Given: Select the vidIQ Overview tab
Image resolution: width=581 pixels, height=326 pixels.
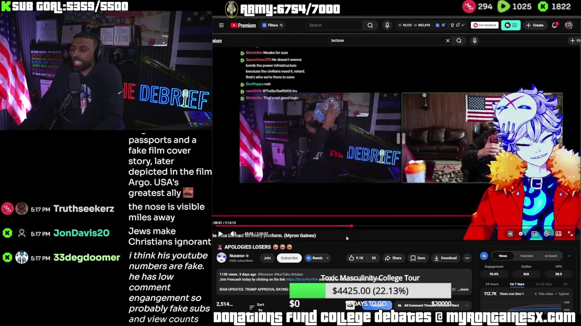Looking at the screenshot, I should click(x=527, y=256).
